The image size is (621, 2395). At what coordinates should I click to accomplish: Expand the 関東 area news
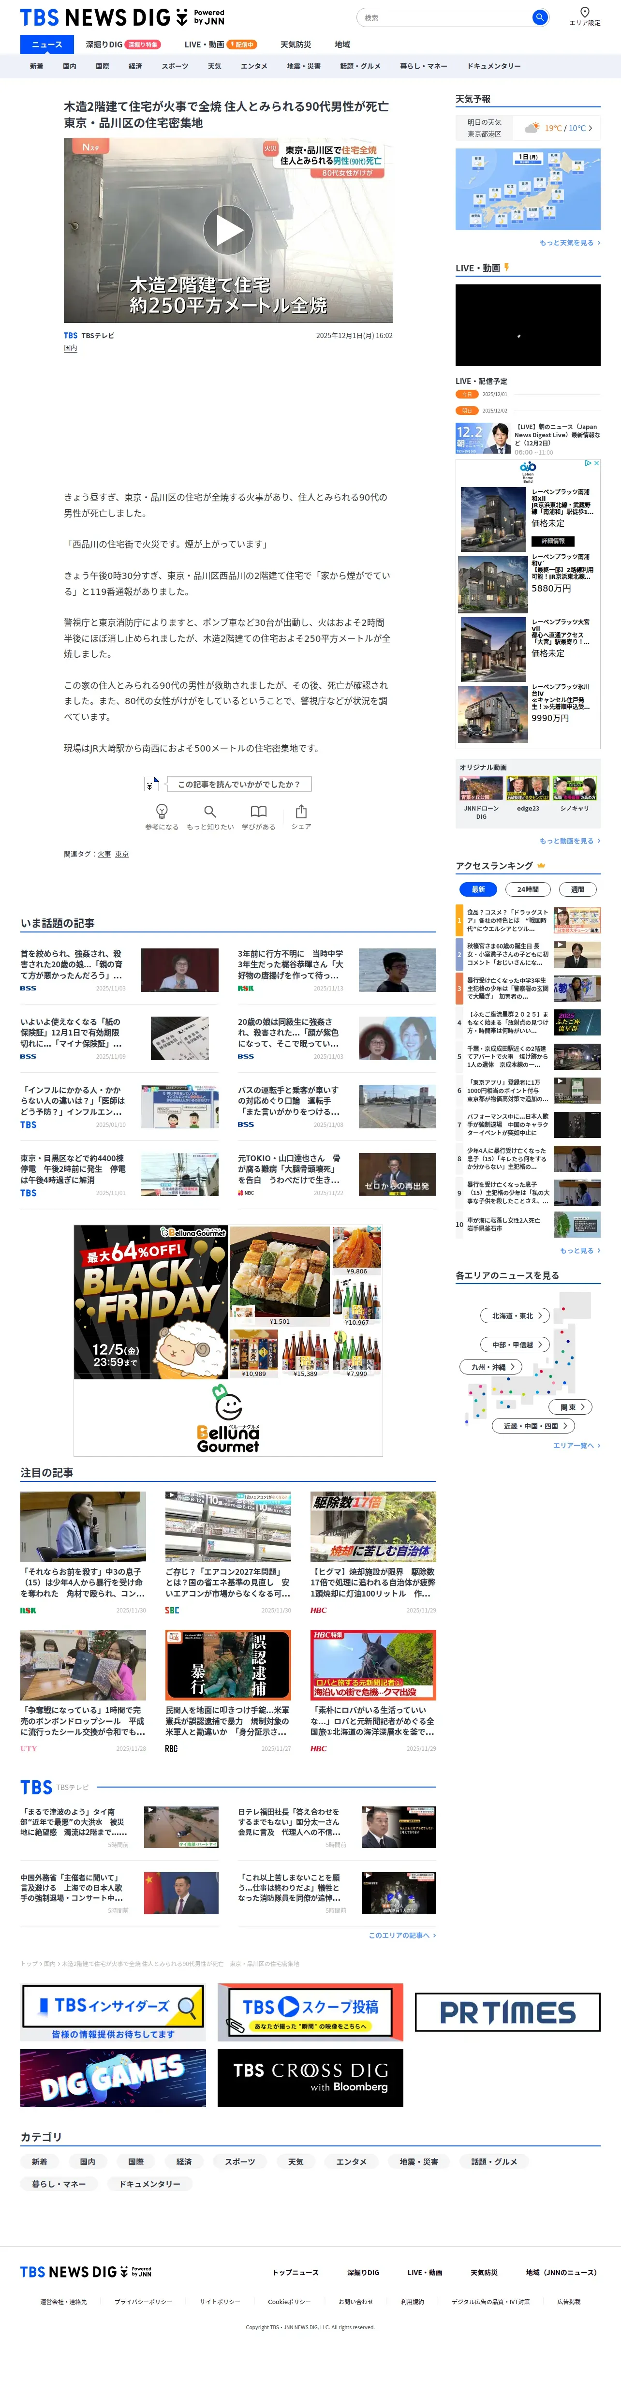tap(572, 1407)
